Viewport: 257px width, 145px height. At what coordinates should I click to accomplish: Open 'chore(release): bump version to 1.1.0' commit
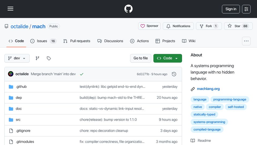[108, 120]
